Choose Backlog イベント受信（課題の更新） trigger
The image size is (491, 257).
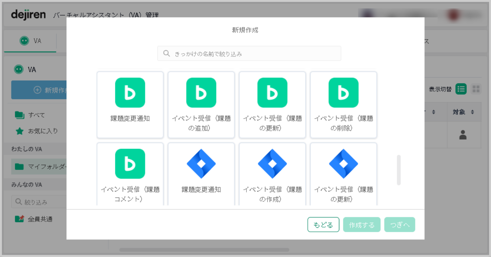[272, 105]
